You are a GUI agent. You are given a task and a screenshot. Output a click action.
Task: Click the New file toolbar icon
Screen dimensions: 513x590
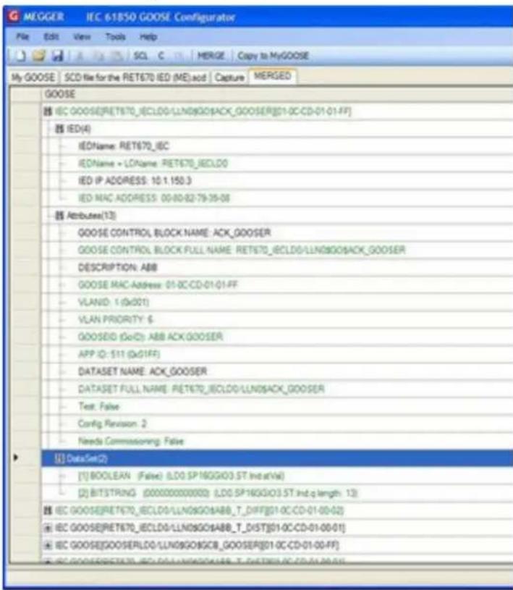(21, 56)
